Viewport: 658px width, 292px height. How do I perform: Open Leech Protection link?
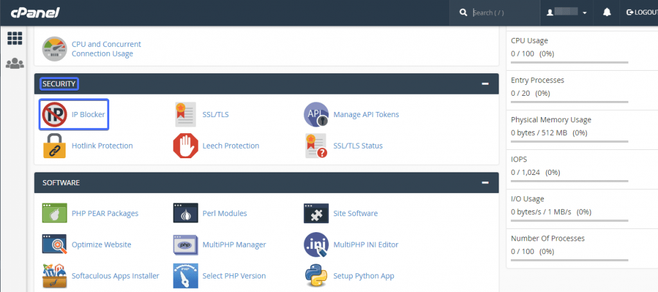tap(231, 146)
